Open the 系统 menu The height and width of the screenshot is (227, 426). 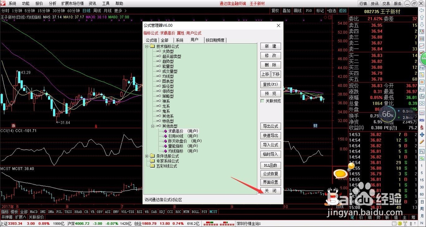click(12, 3)
